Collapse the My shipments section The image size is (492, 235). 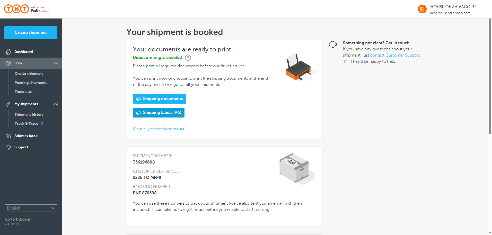click(x=56, y=104)
